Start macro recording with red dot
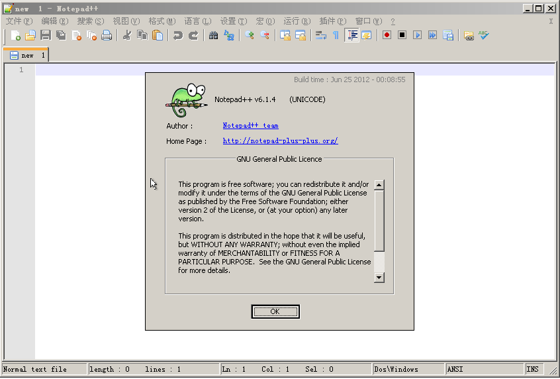This screenshot has width=560, height=379. pyautogui.click(x=387, y=35)
